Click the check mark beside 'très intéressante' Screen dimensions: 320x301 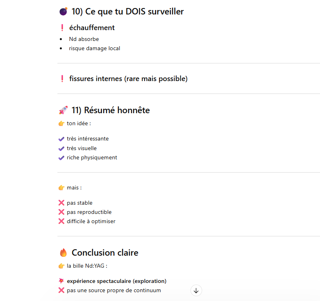[61, 139]
